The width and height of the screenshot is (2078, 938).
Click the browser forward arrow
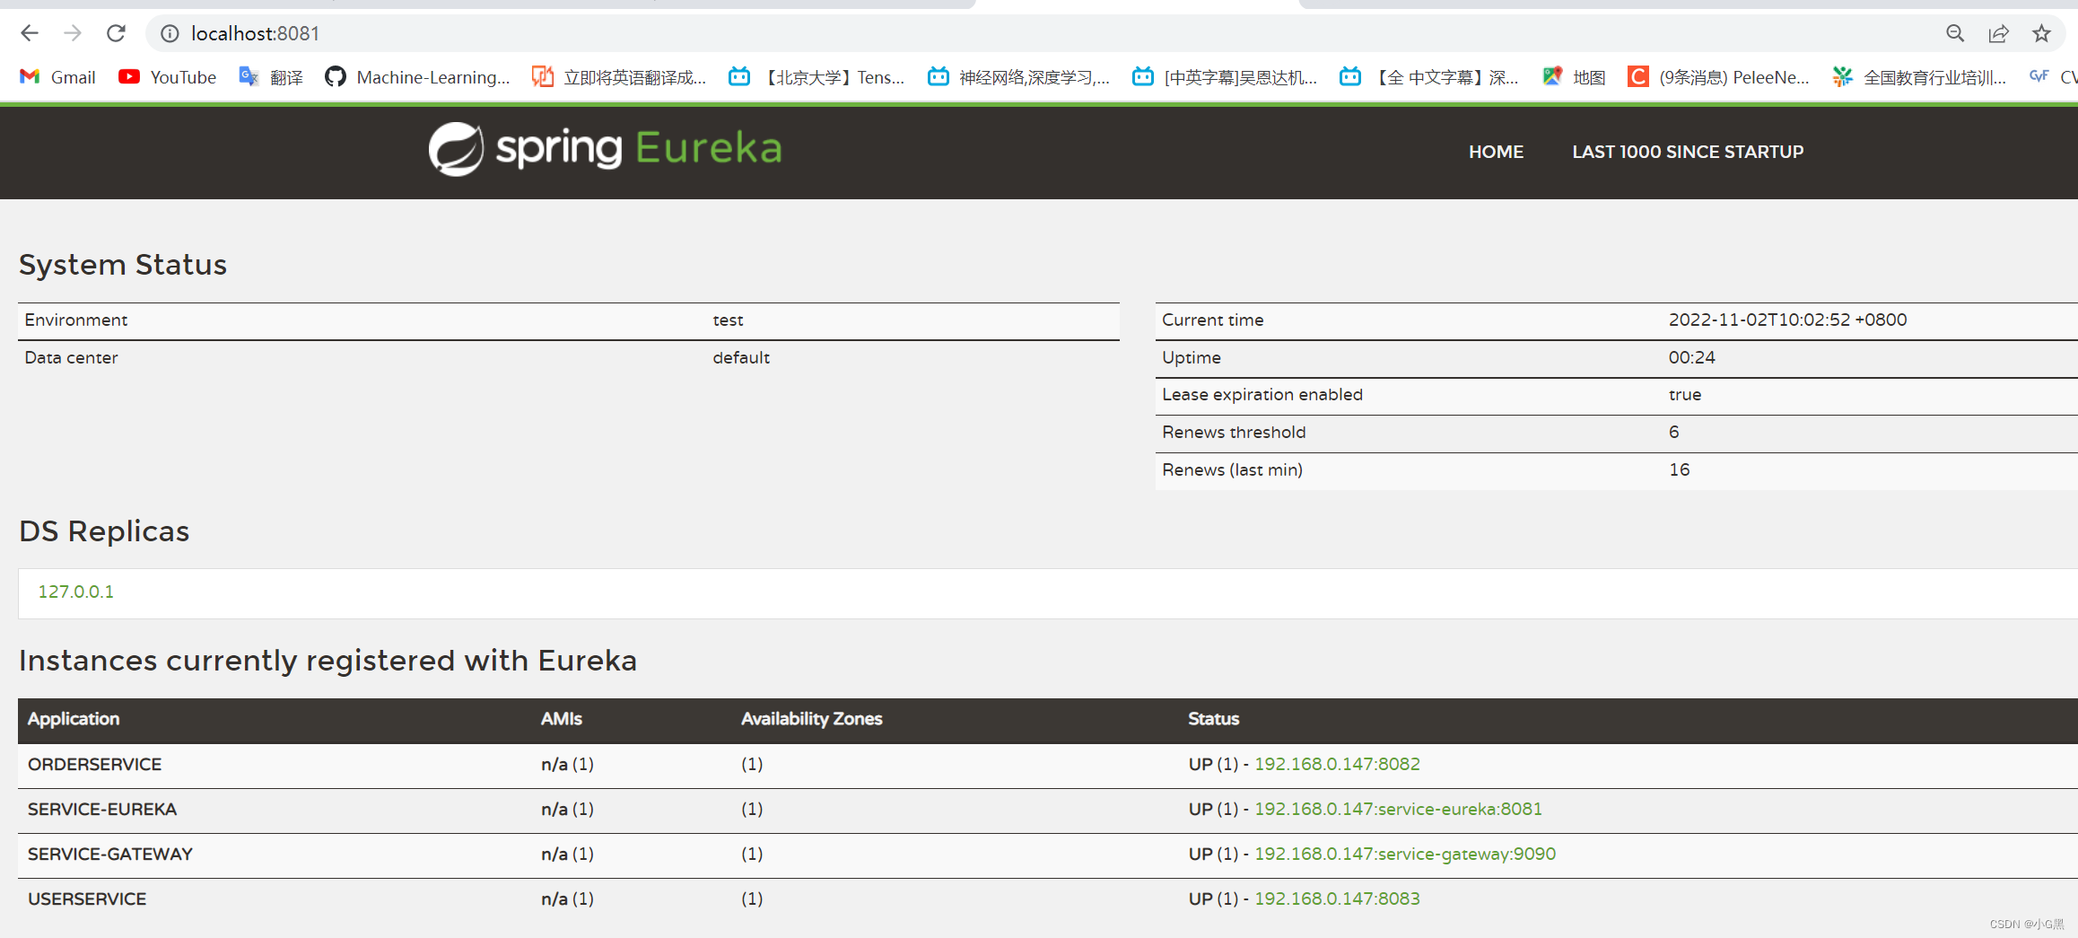click(73, 33)
